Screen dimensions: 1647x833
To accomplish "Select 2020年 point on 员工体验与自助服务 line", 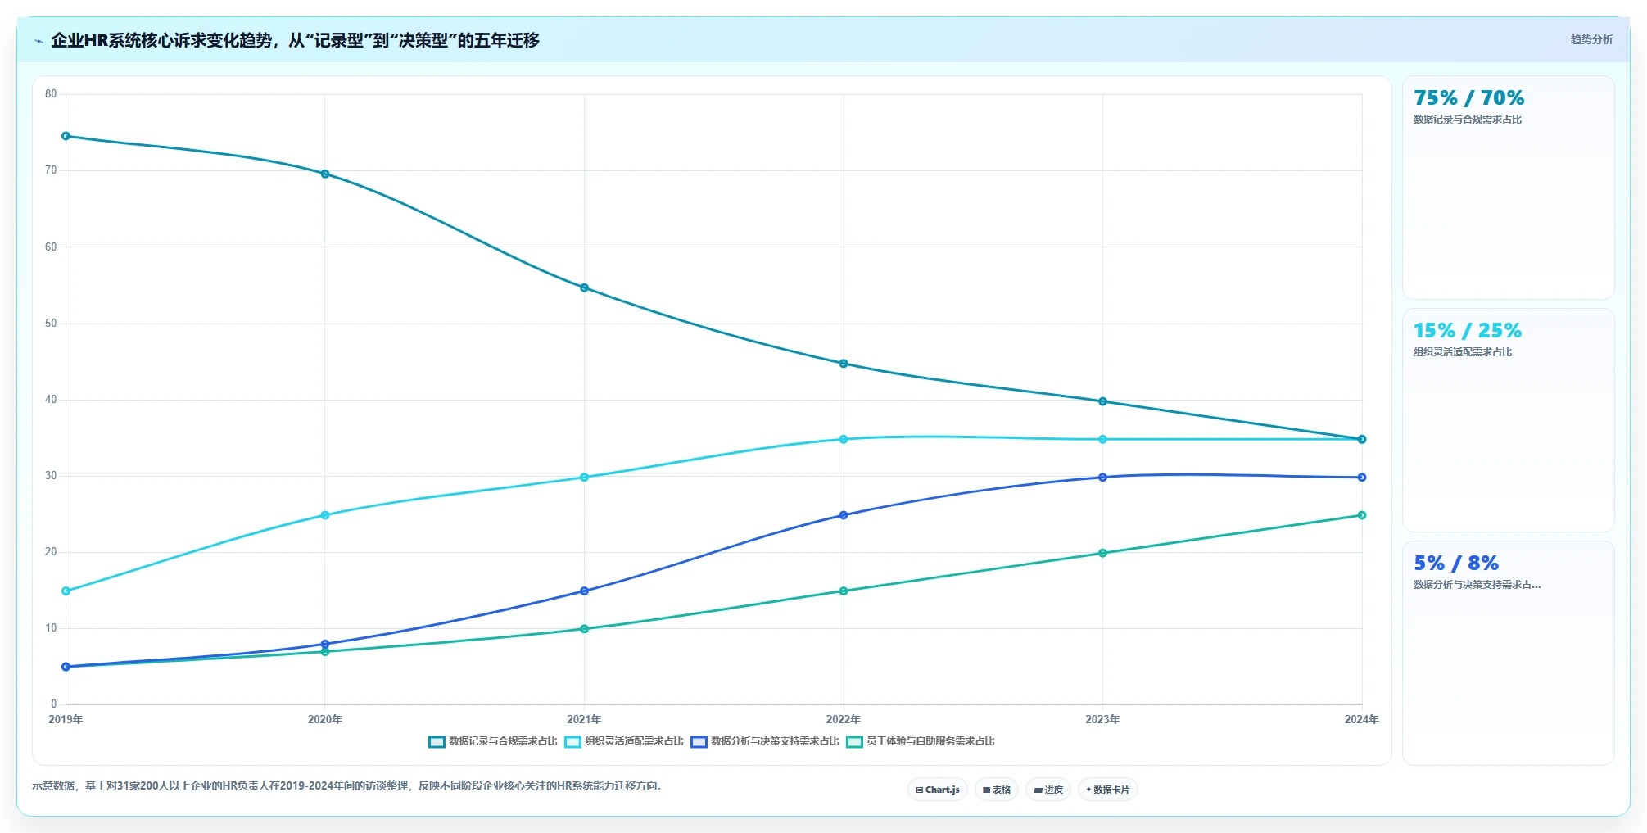I will tap(325, 652).
